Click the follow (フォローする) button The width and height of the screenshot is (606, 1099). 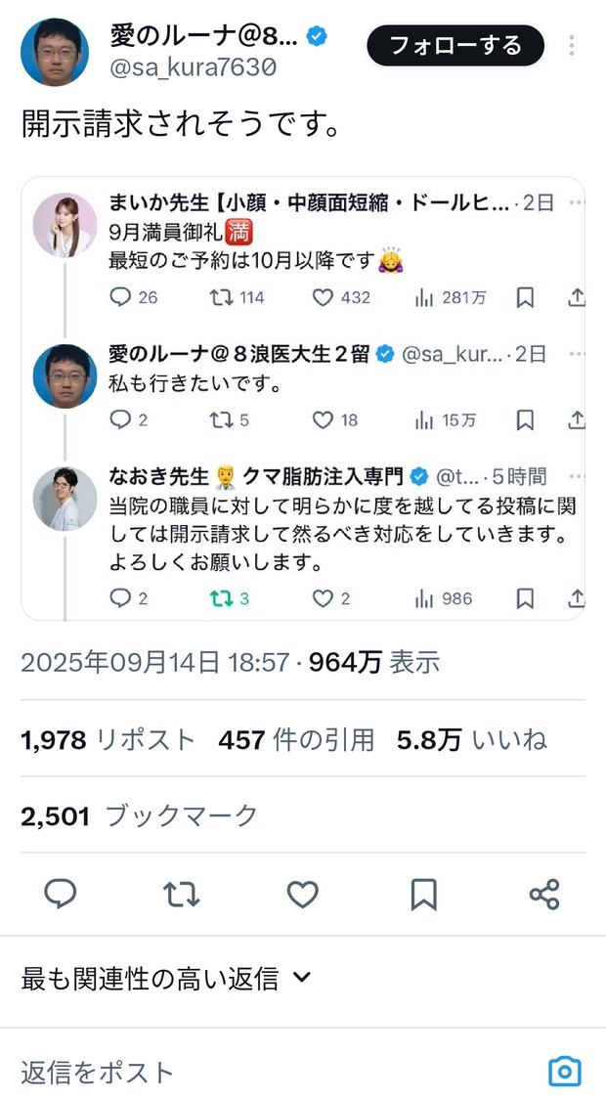(x=454, y=45)
